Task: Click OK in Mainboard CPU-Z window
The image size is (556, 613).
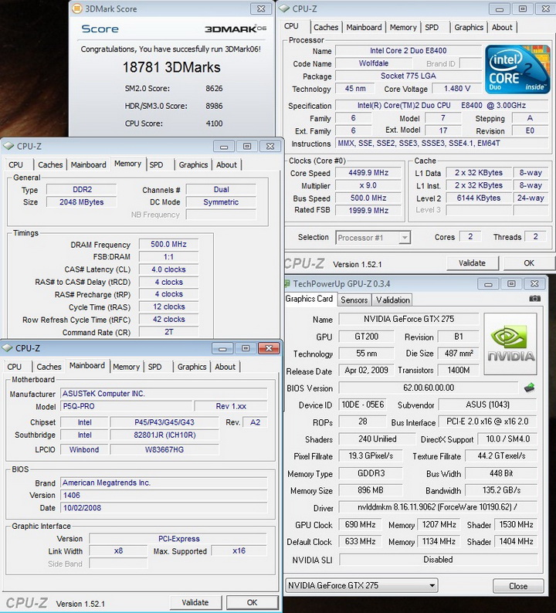Action: point(253,602)
